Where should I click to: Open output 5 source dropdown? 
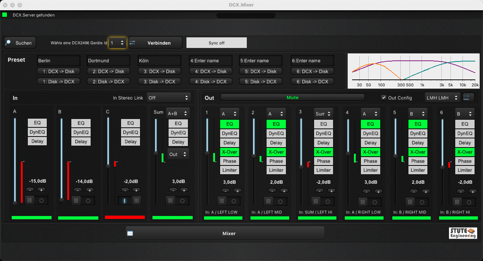418,114
